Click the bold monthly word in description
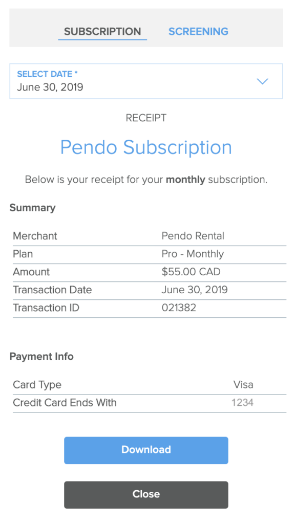Viewport: 295px width, 524px height. click(185, 180)
